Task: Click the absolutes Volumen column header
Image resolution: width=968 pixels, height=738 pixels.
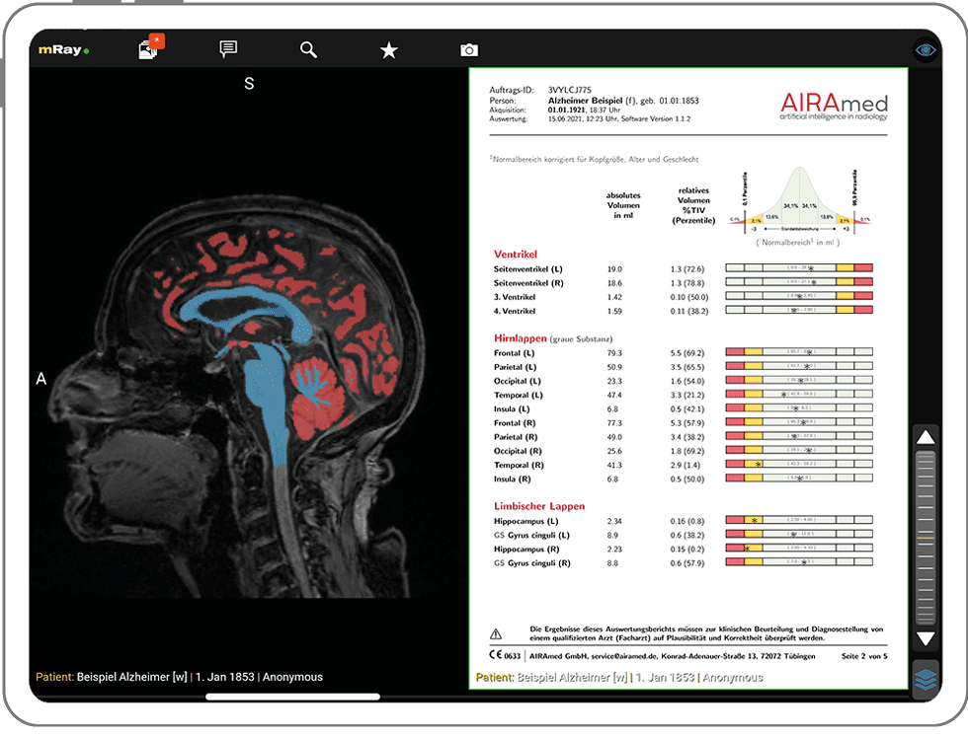Action: [623, 205]
